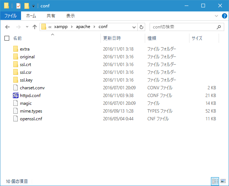This screenshot has width=229, height=186.
Task: Click the ssl.crt folder name
Action: (25, 65)
